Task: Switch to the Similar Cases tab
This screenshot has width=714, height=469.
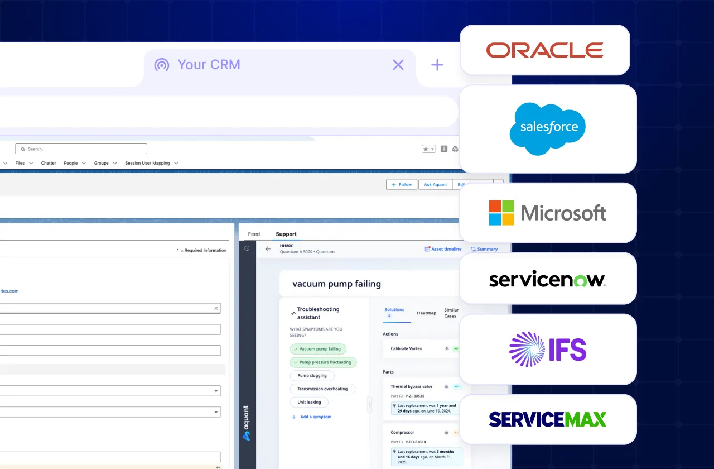Action: pyautogui.click(x=451, y=313)
